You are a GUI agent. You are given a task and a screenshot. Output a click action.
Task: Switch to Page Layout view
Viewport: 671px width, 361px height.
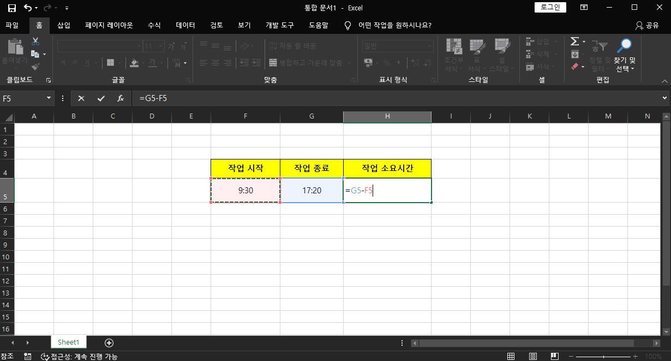533,357
